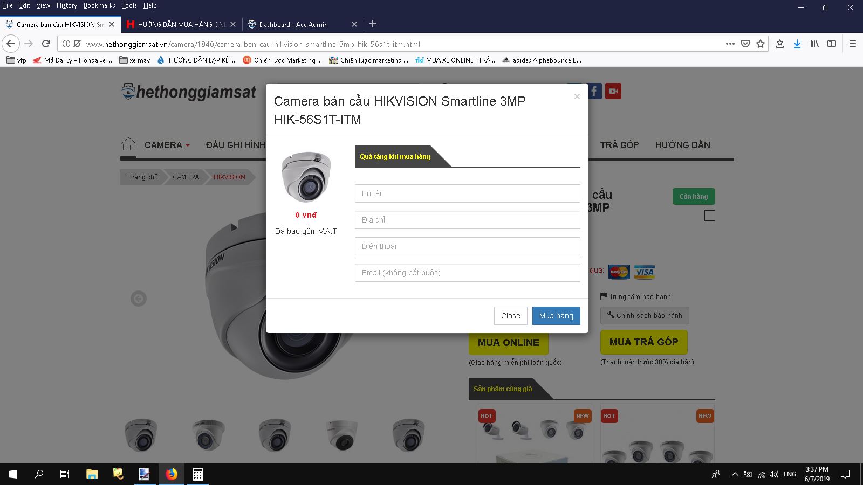Expand the CAMERA navigation dropdown

coord(167,145)
